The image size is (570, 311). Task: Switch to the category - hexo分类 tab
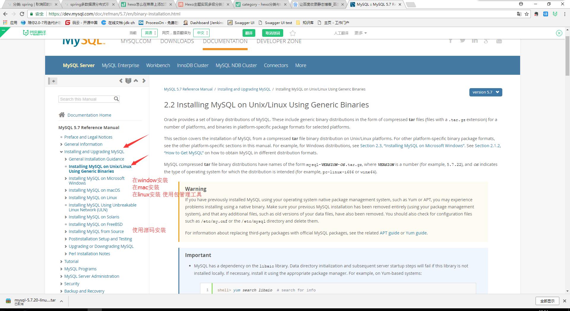click(261, 4)
